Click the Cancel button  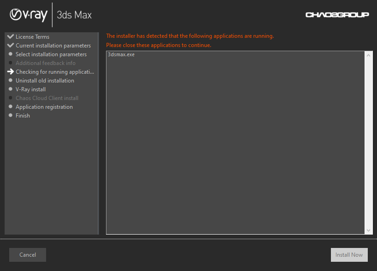click(x=27, y=254)
